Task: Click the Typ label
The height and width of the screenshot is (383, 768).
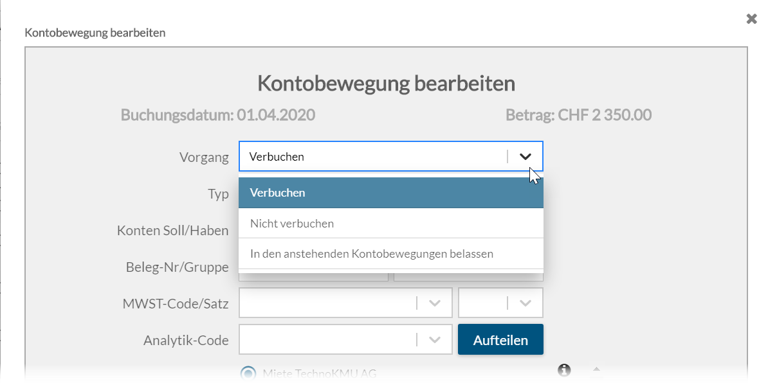Action: click(x=219, y=194)
